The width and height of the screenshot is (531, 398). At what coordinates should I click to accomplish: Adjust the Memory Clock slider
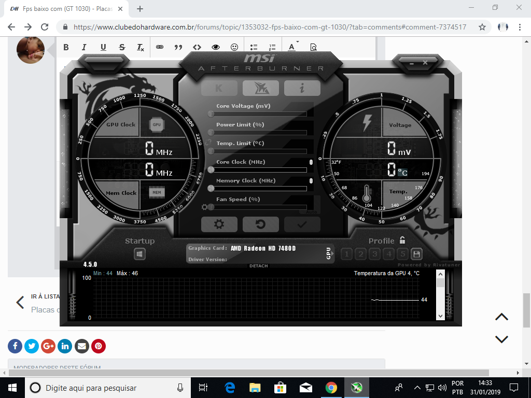259,188
